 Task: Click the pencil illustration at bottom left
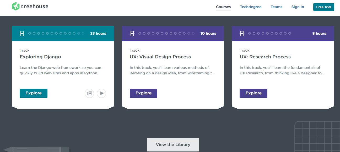(37, 149)
